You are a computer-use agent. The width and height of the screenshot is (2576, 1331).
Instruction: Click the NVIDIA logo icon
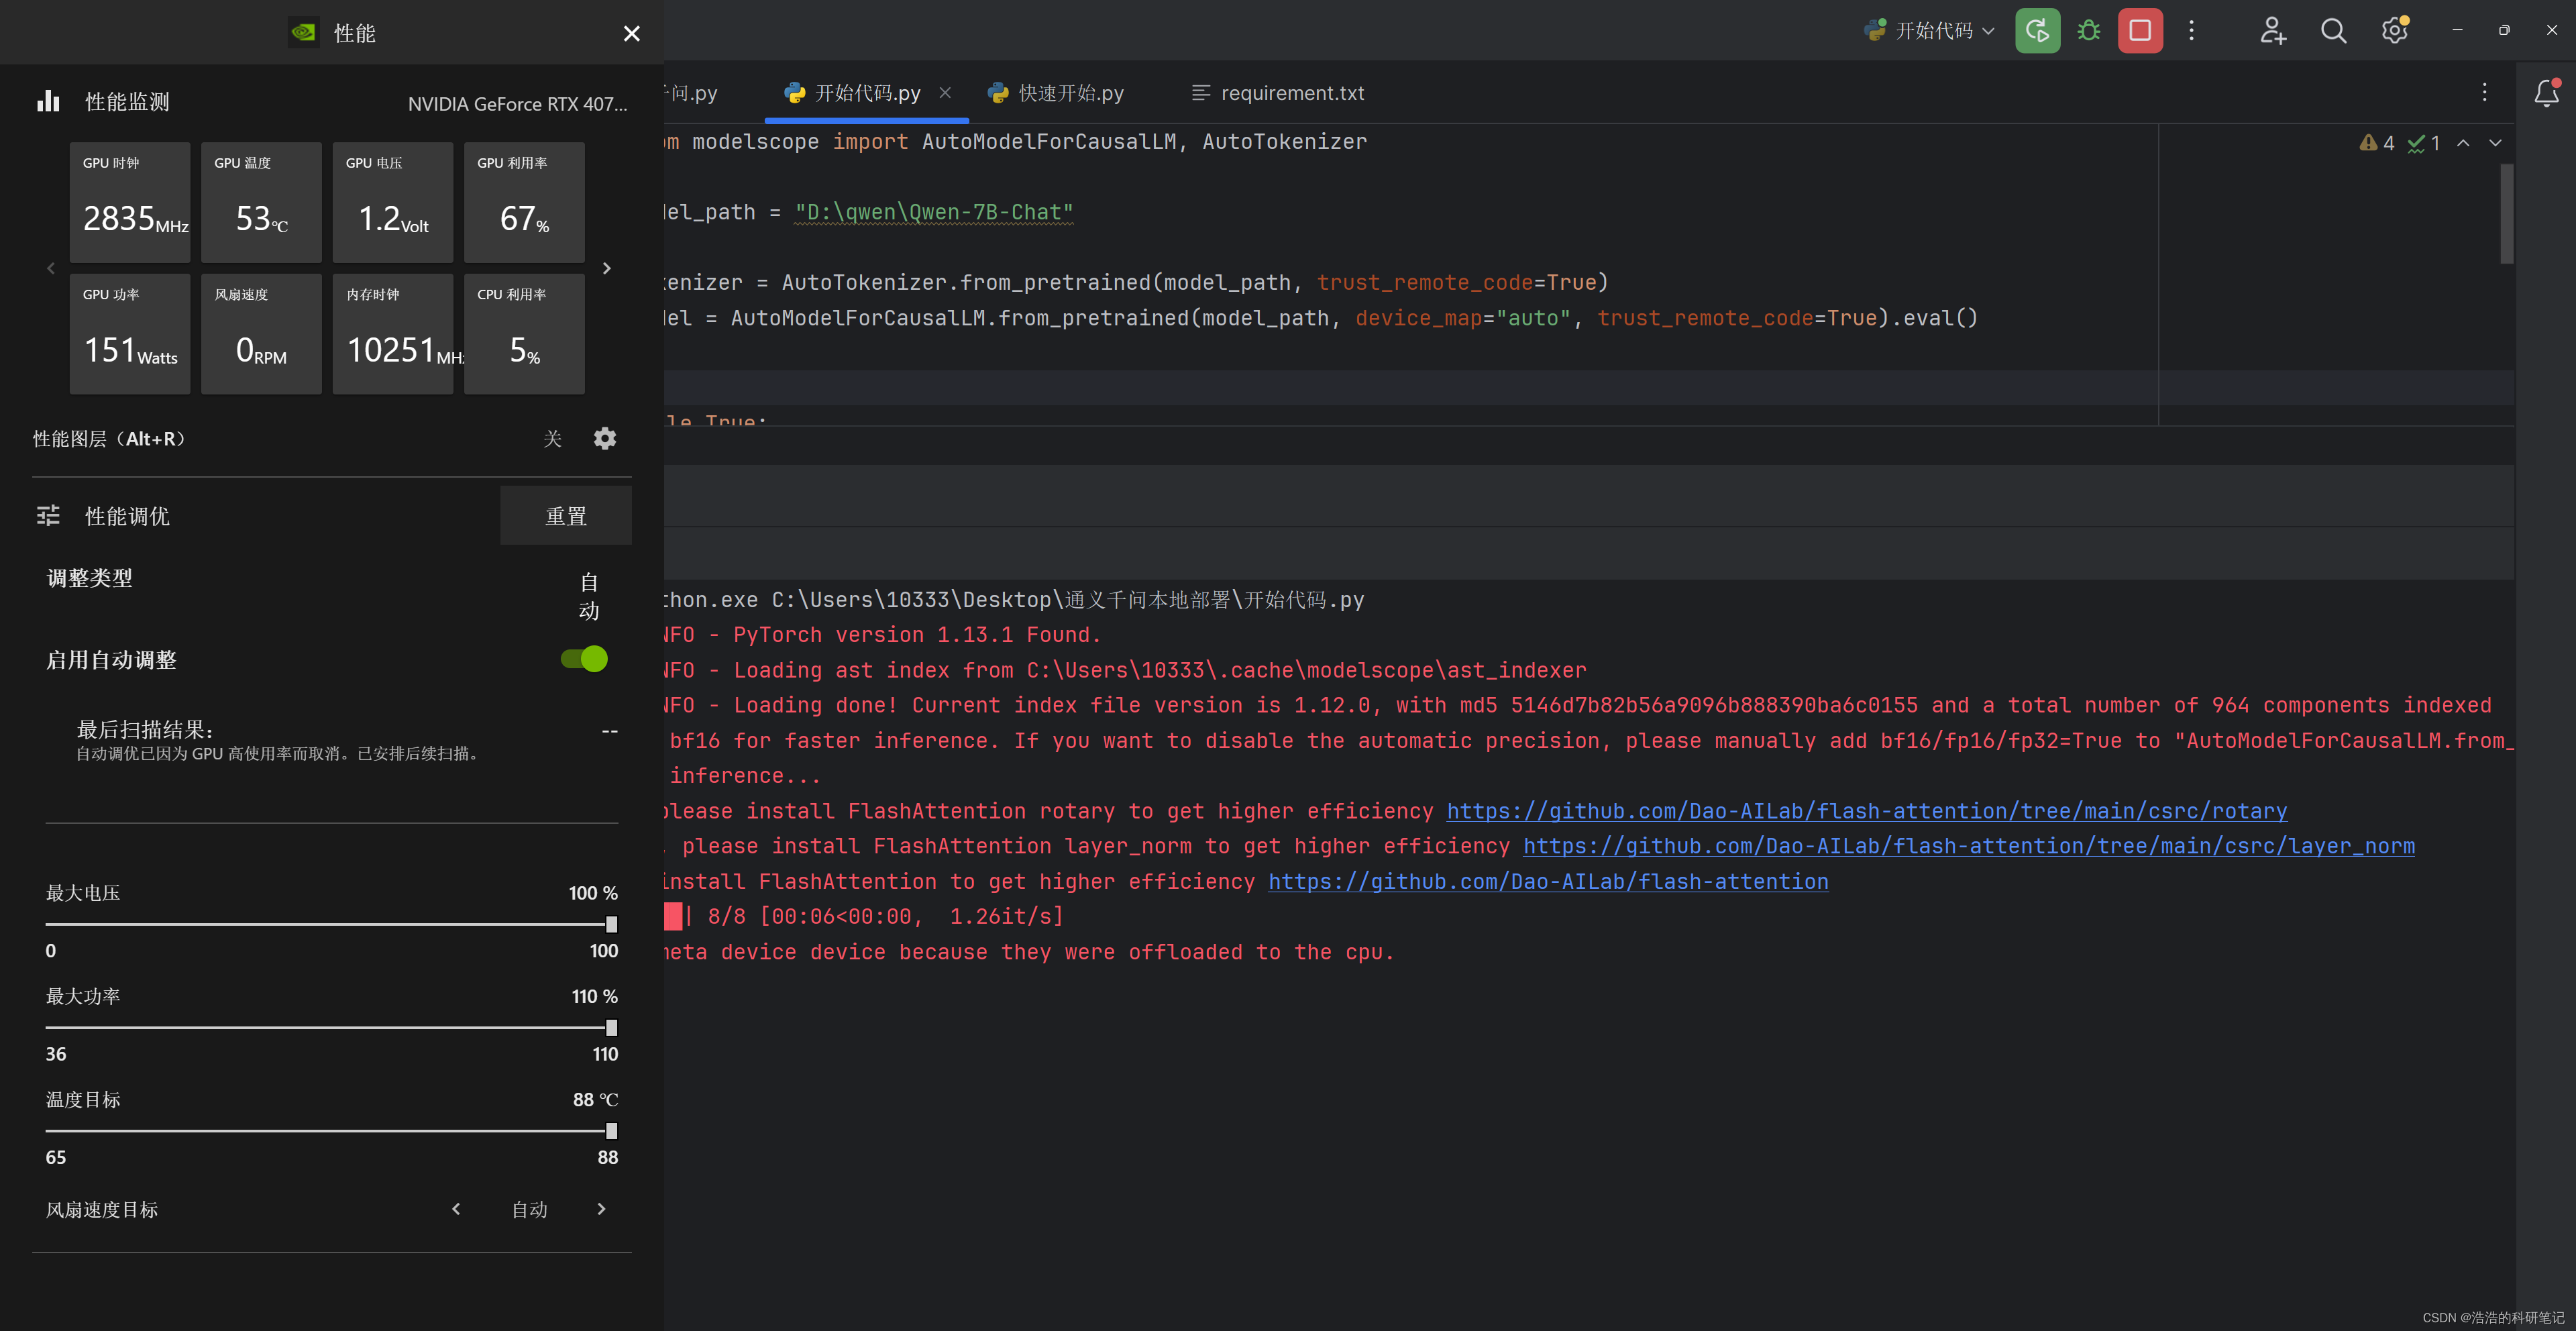303,33
